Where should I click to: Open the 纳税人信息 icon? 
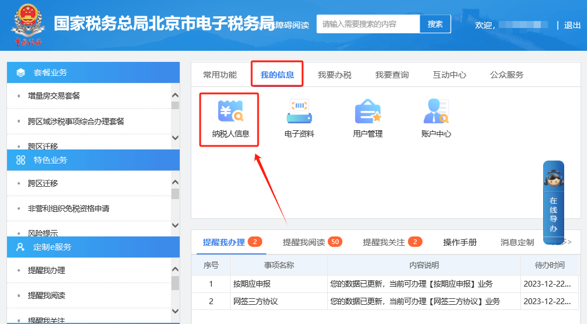(x=230, y=119)
